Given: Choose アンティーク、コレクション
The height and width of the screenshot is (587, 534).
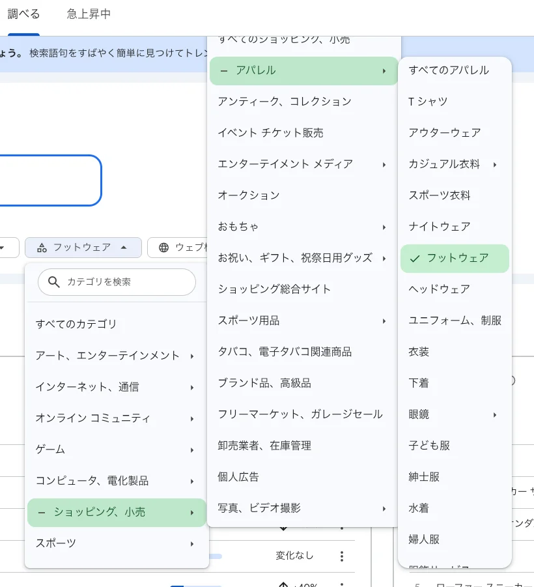Looking at the screenshot, I should click(303, 102).
